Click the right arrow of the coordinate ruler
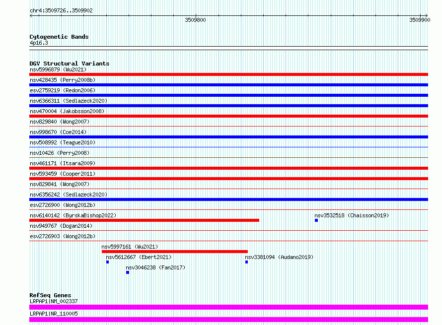 coord(426,16)
